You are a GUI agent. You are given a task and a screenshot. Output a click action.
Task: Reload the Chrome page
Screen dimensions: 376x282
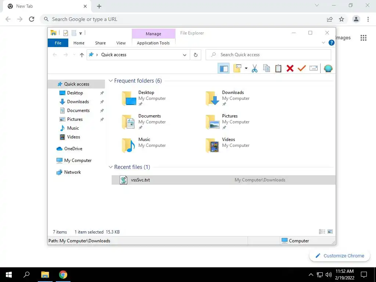[x=32, y=19]
